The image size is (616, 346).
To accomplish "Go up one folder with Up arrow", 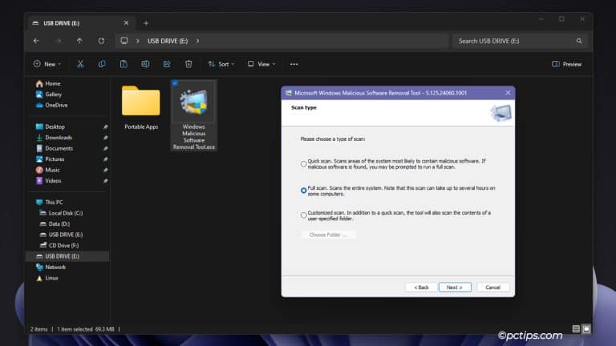I will (79, 41).
